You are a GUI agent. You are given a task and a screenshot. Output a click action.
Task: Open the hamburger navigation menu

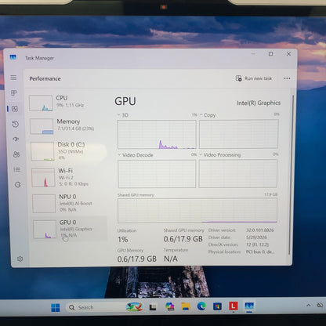[x=13, y=78]
